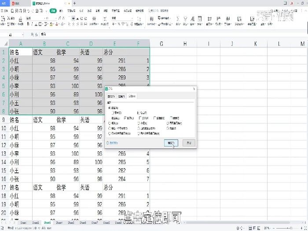Screen dimensions: 308x231
Task: Open the Name Box dropdown showing A1
Action: [x=23, y=35]
